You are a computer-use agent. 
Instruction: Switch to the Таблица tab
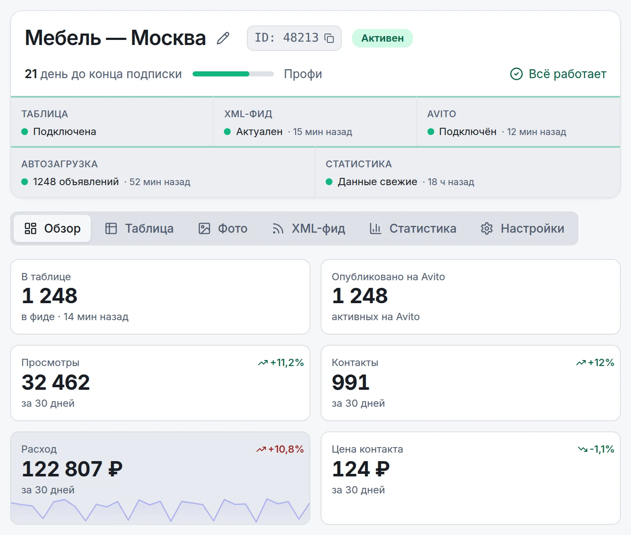tap(139, 228)
